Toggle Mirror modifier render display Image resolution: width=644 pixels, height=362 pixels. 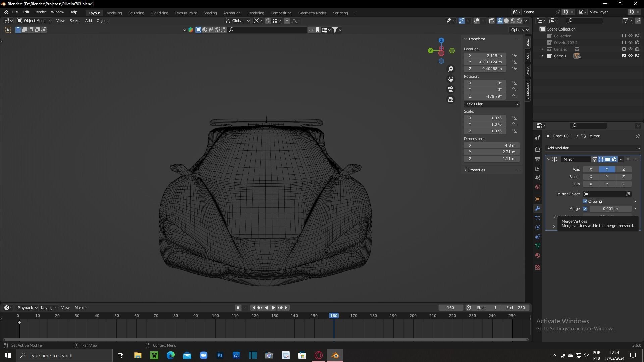point(614,159)
